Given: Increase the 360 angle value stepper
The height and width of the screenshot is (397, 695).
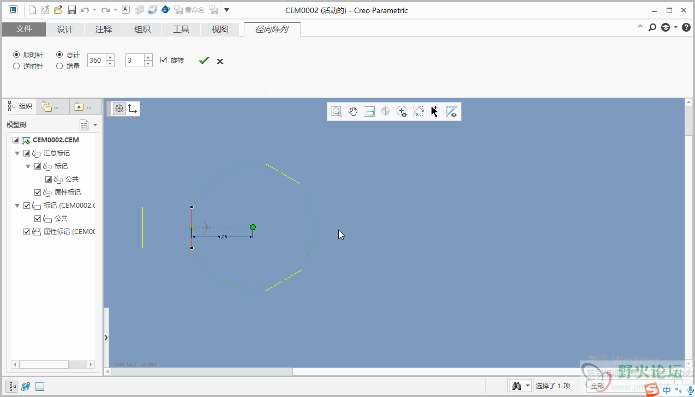Looking at the screenshot, I should [x=110, y=57].
